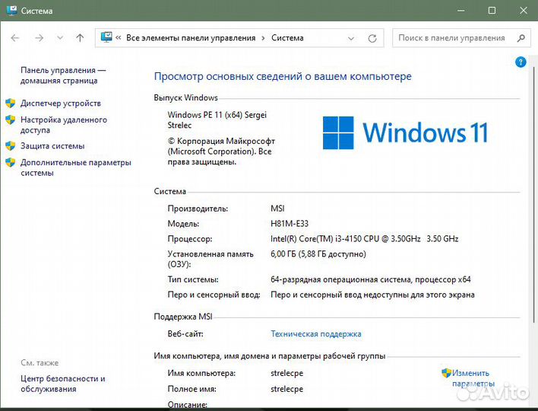Click the Система window title icon
This screenshot has width=538, height=411.
click(12, 11)
